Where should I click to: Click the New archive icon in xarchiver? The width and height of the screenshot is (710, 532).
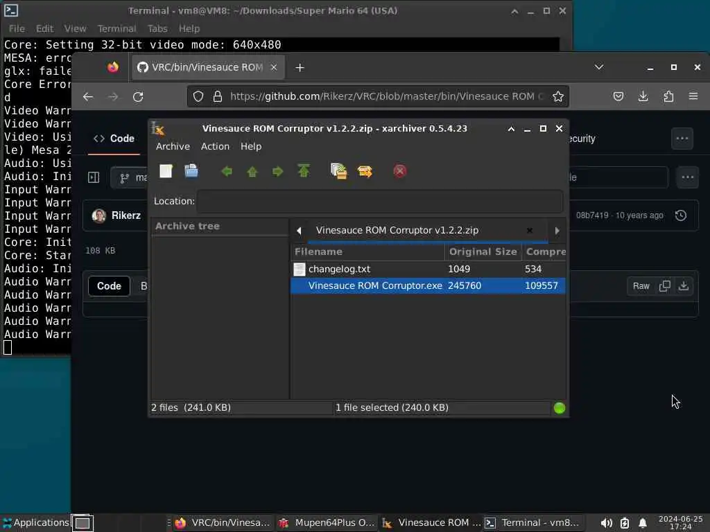(x=166, y=171)
